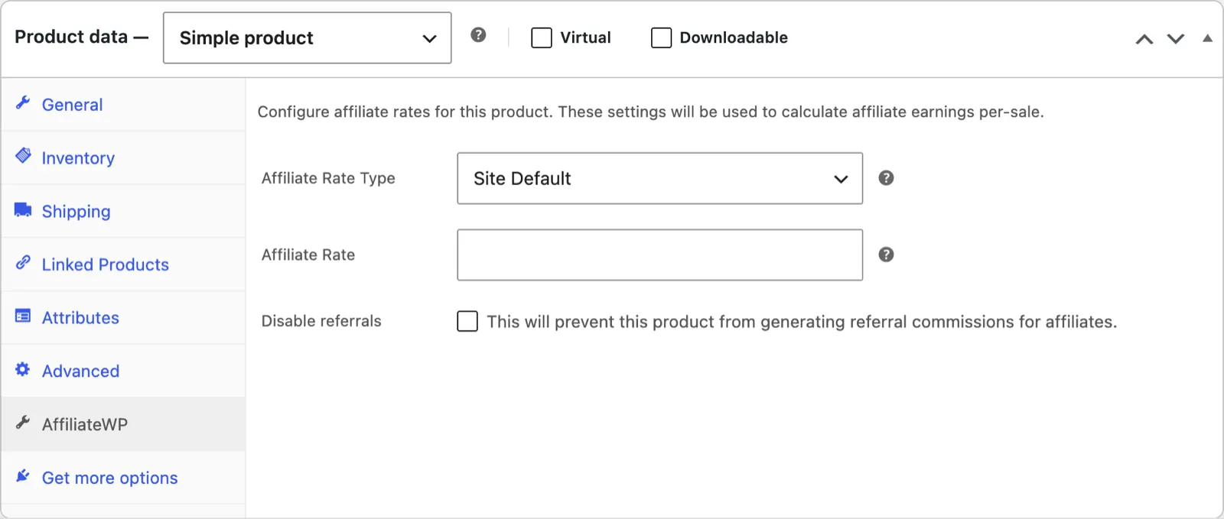This screenshot has width=1224, height=519.
Task: Enable the Virtual checkbox
Action: click(x=542, y=37)
